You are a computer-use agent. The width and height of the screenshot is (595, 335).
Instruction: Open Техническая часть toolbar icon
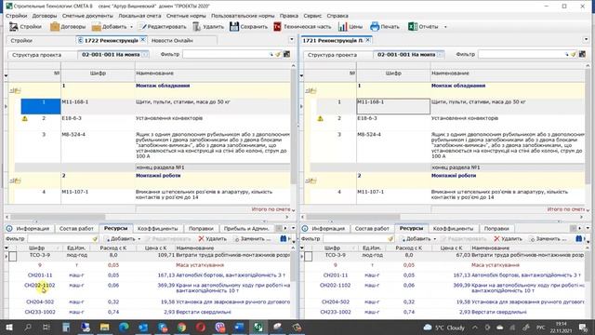277,27
